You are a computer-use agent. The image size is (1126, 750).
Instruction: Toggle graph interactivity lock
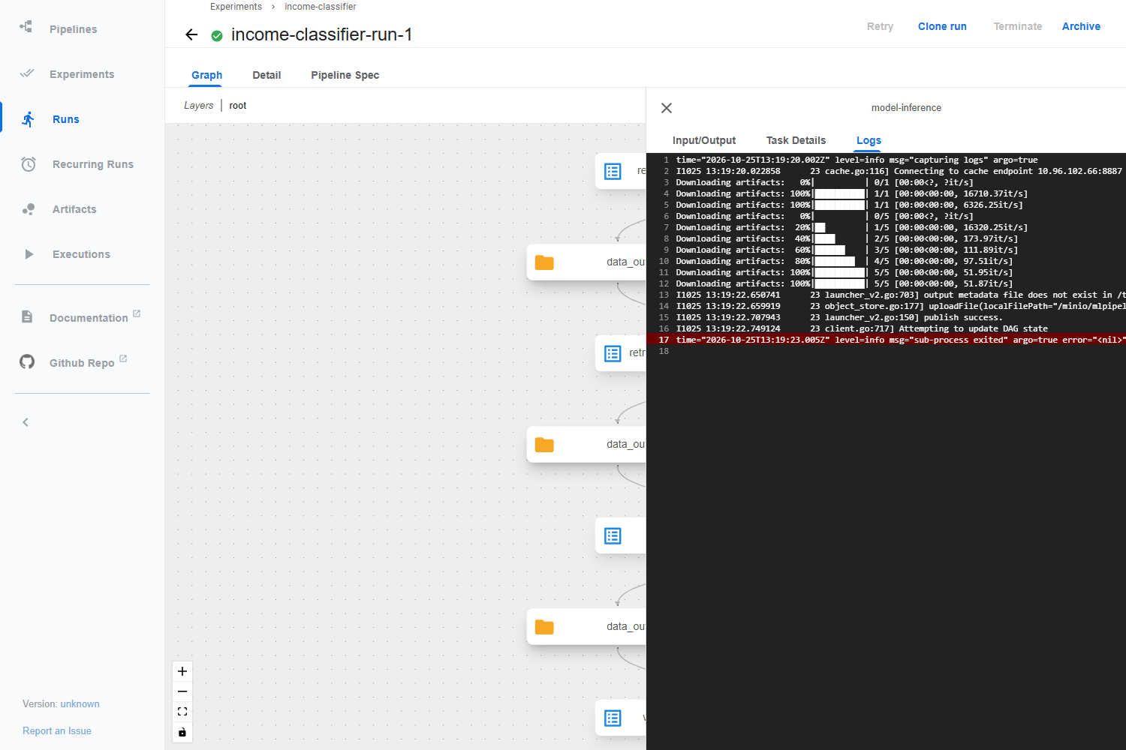click(x=182, y=732)
